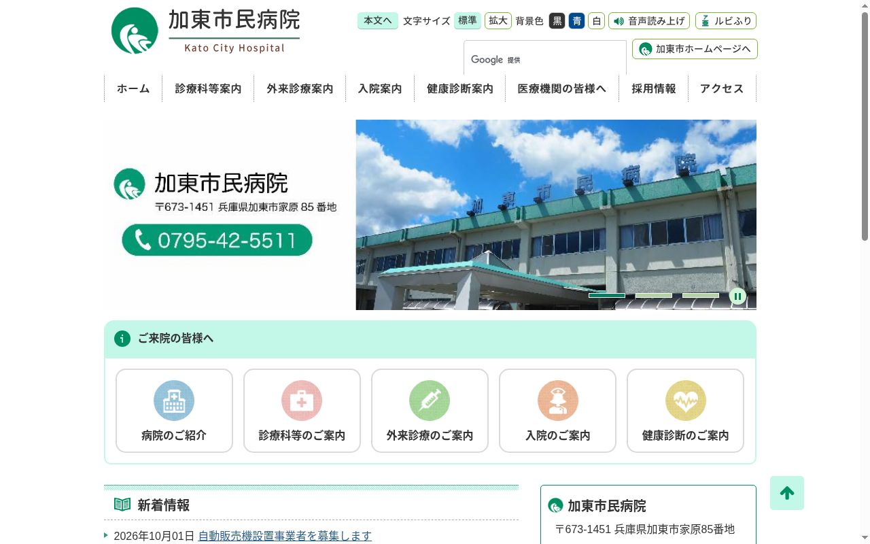This screenshot has width=870, height=544.
Task: Click the info icon beside ご来院の皆様へ
Action: click(122, 339)
